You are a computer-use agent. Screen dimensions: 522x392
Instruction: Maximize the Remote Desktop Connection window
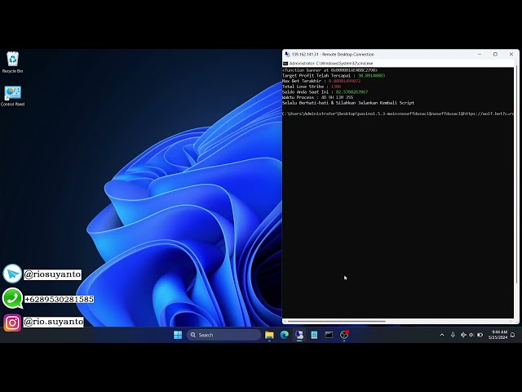(x=495, y=54)
